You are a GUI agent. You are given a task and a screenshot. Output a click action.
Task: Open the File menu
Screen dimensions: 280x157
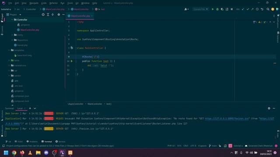10,3
